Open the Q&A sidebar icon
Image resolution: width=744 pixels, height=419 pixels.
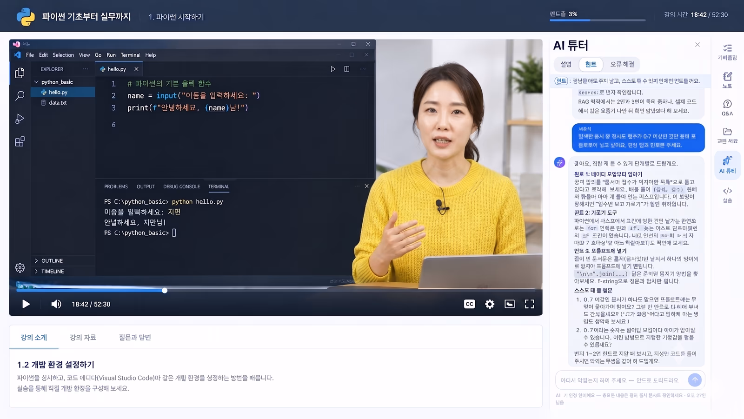[727, 107]
